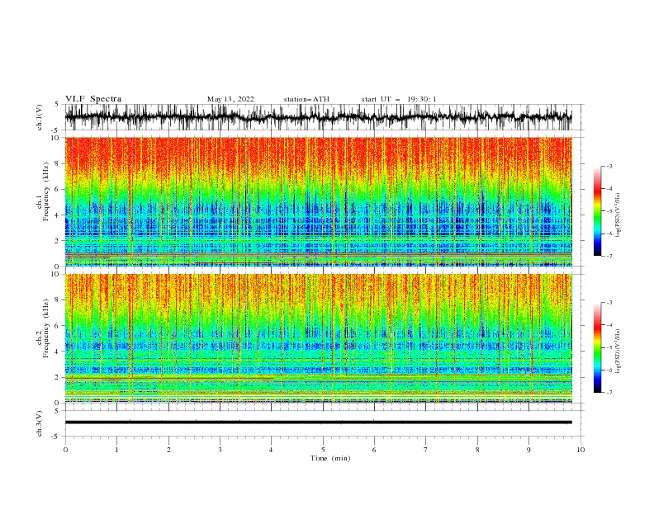Select the "start UT = 19:30:1" text
654x505 pixels.
point(399,99)
